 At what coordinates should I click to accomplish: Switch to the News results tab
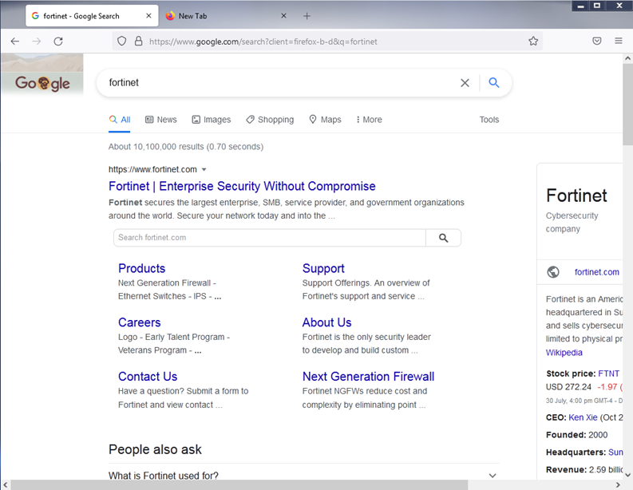coord(160,120)
